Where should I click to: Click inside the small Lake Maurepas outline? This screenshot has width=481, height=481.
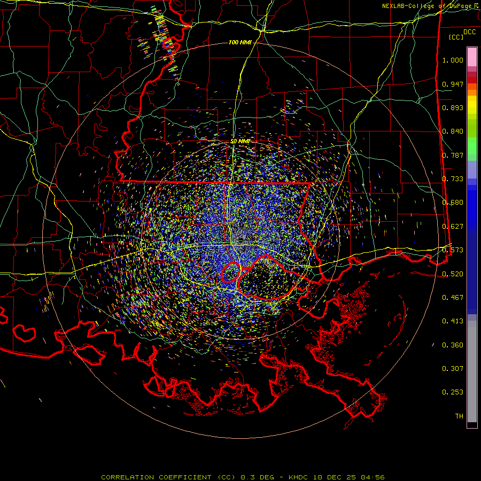231,272
